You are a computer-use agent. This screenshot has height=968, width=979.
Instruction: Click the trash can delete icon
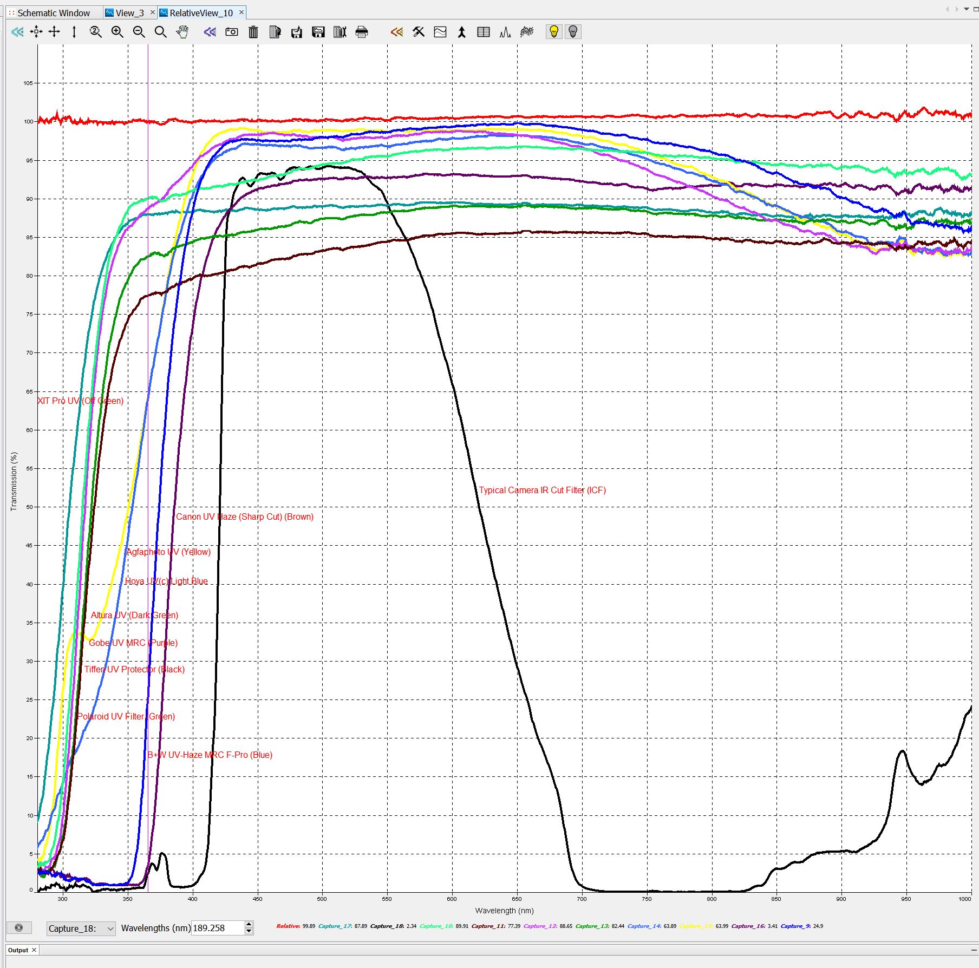click(x=253, y=32)
